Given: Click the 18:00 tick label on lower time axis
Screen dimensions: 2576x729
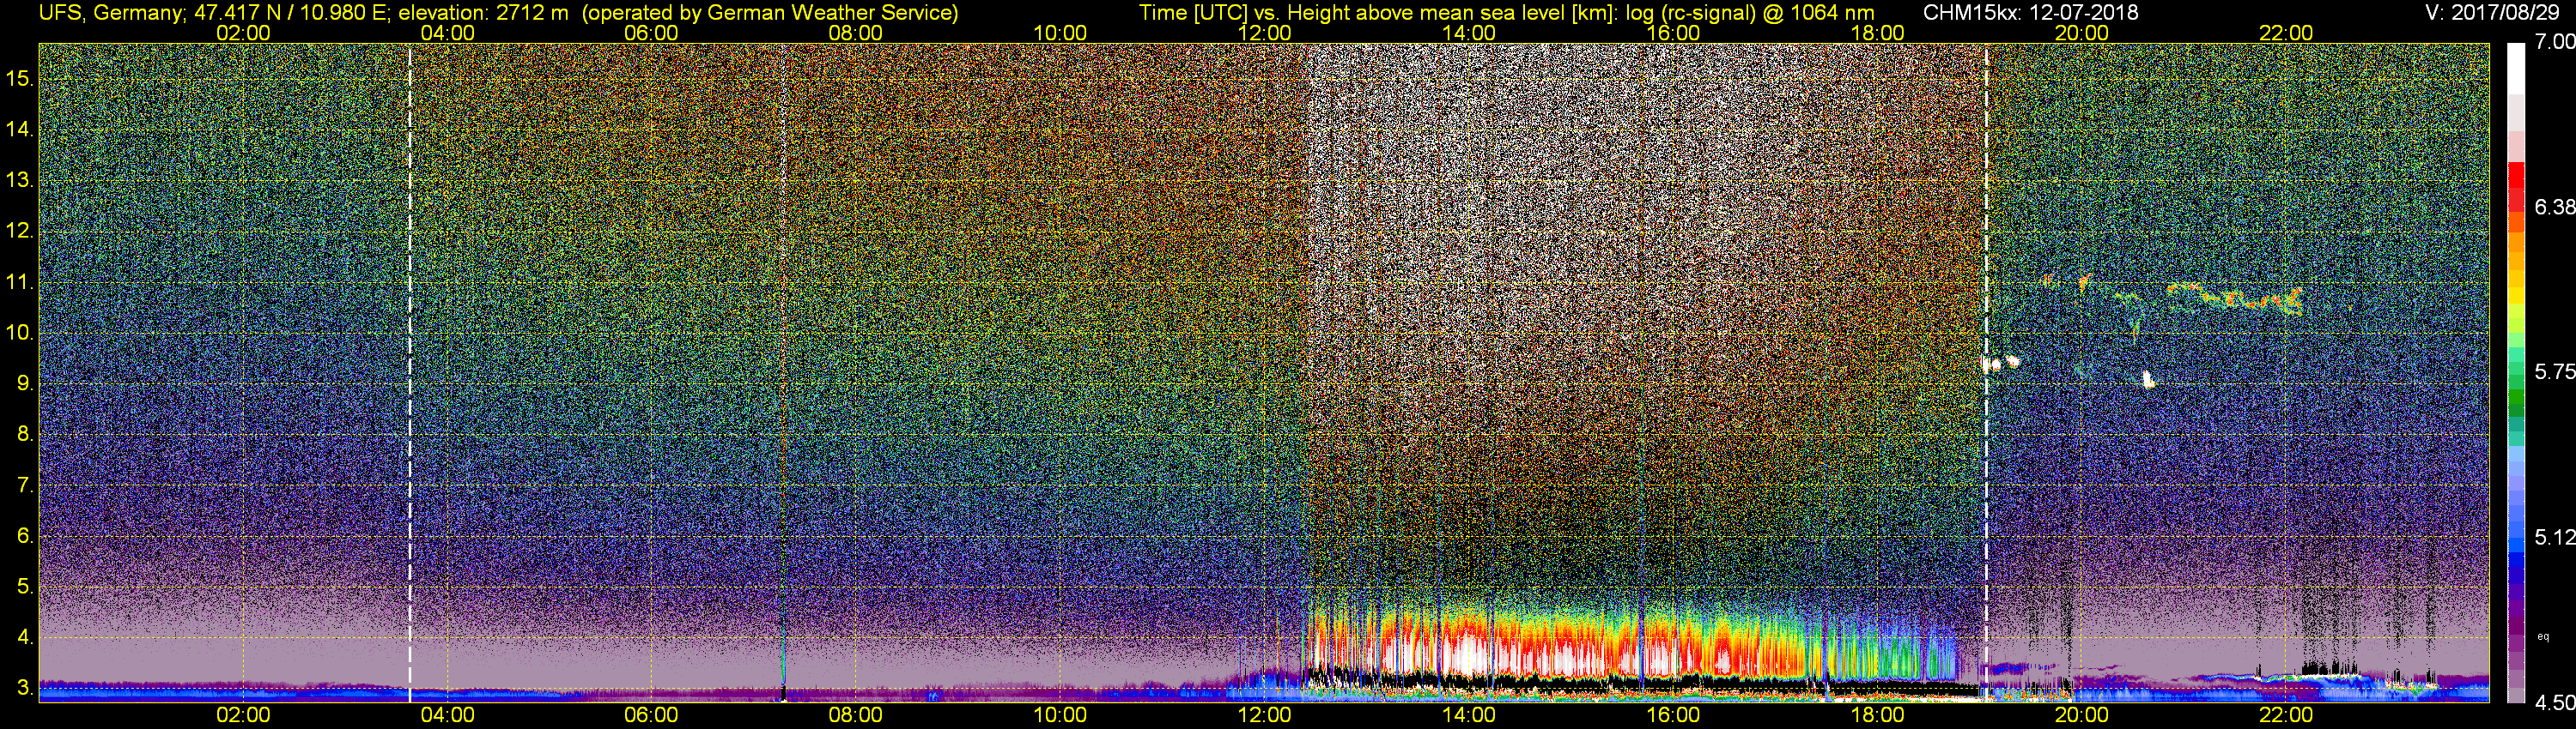Looking at the screenshot, I should pos(1877,715).
